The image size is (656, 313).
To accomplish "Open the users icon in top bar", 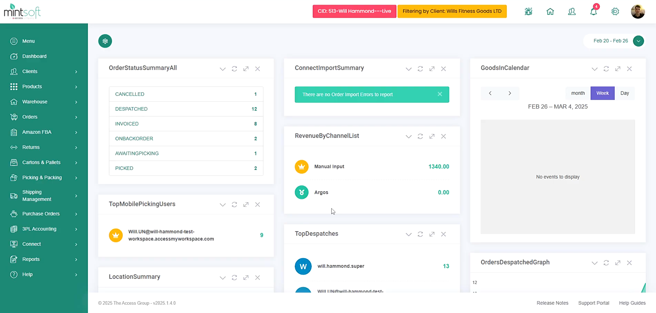I will (x=572, y=12).
